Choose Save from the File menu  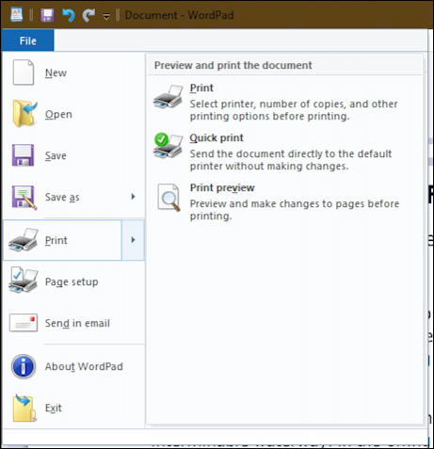[56, 155]
